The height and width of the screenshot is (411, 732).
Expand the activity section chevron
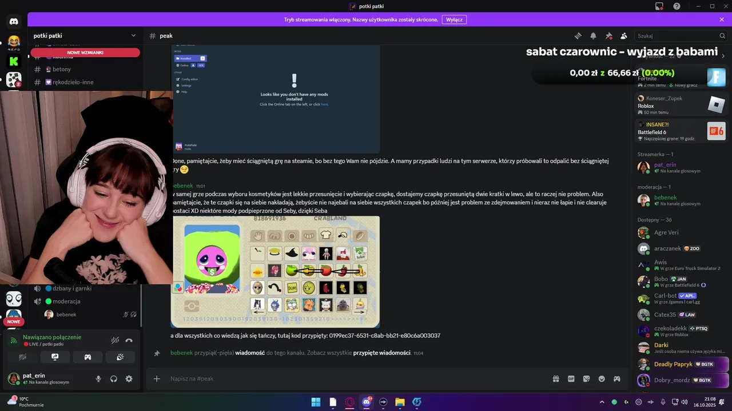723,56
